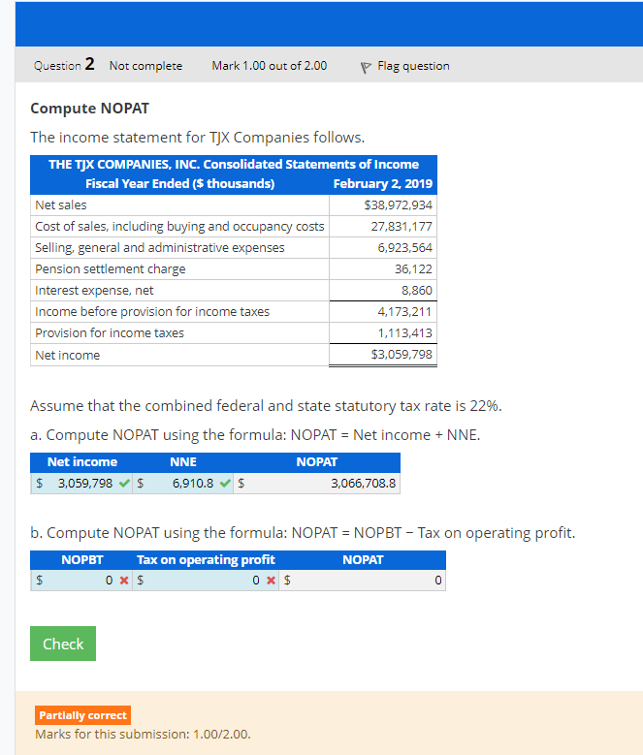Click green checkmark beside Net income value
Screen dimensions: 643x755
(x=124, y=483)
